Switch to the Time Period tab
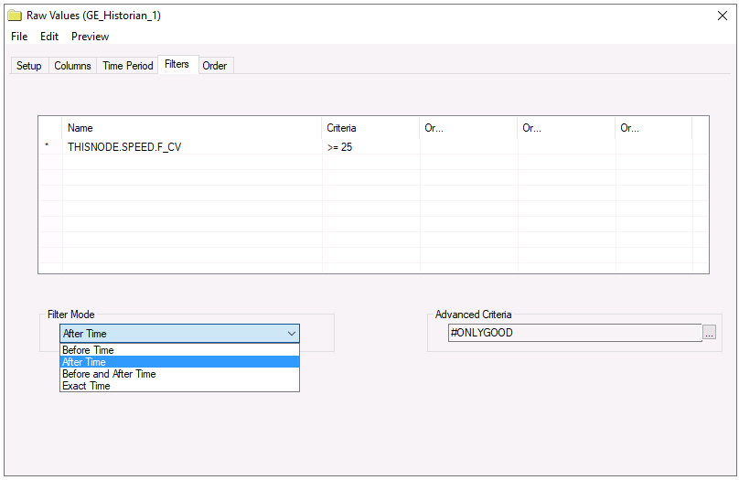739x480 pixels. click(128, 66)
